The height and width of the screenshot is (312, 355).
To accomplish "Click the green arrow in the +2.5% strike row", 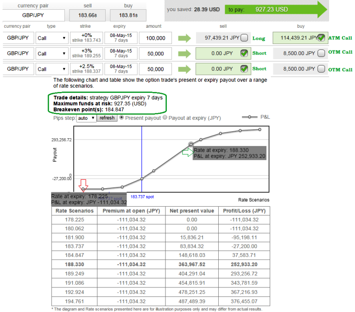I will tap(184, 69).
